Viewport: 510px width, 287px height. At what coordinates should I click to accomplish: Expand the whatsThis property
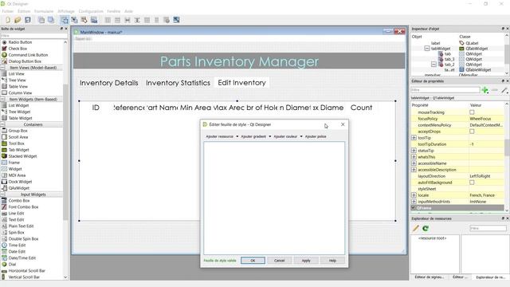pyautogui.click(x=414, y=157)
